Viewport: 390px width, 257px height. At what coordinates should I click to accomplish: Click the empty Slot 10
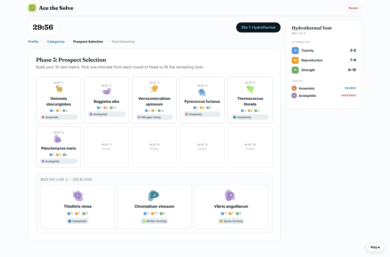(250, 147)
